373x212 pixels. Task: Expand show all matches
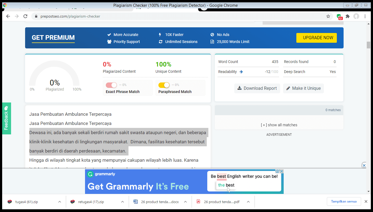click(279, 125)
